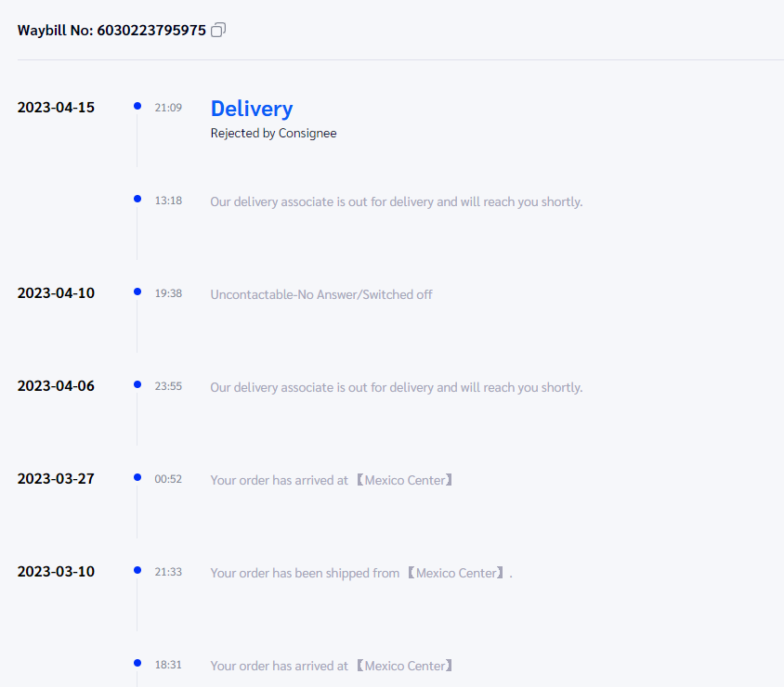Screen dimensions: 784x687
Task: Select the 2023-04-06 date entry
Action: 56,386
